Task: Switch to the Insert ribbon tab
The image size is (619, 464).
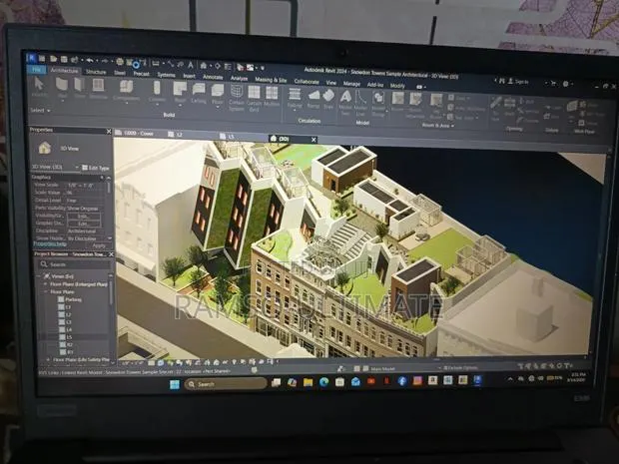Action: click(189, 76)
